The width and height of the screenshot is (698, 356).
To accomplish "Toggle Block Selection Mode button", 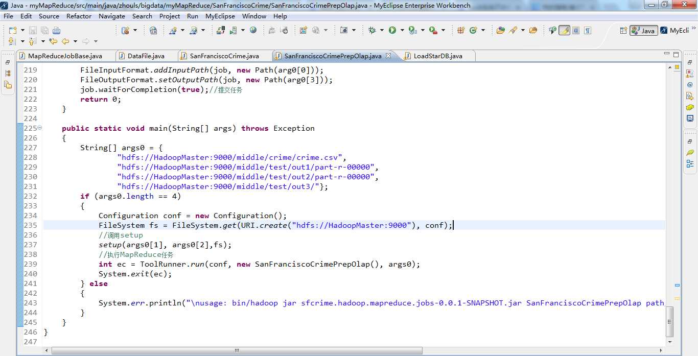I will 576,30.
